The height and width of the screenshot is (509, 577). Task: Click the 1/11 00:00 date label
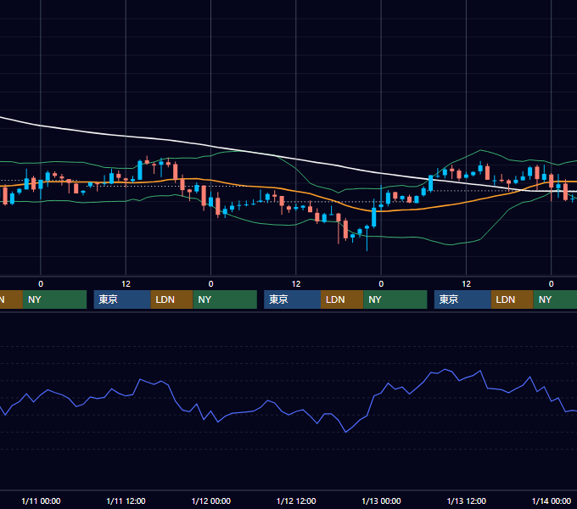[x=41, y=501]
